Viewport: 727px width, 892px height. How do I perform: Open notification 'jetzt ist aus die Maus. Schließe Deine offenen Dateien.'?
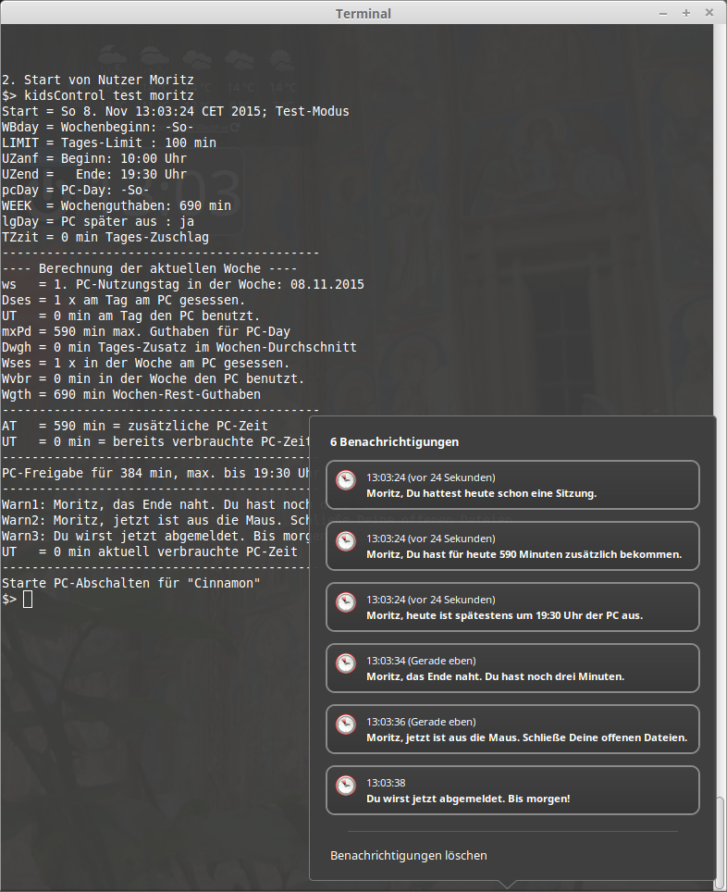pyautogui.click(x=512, y=729)
